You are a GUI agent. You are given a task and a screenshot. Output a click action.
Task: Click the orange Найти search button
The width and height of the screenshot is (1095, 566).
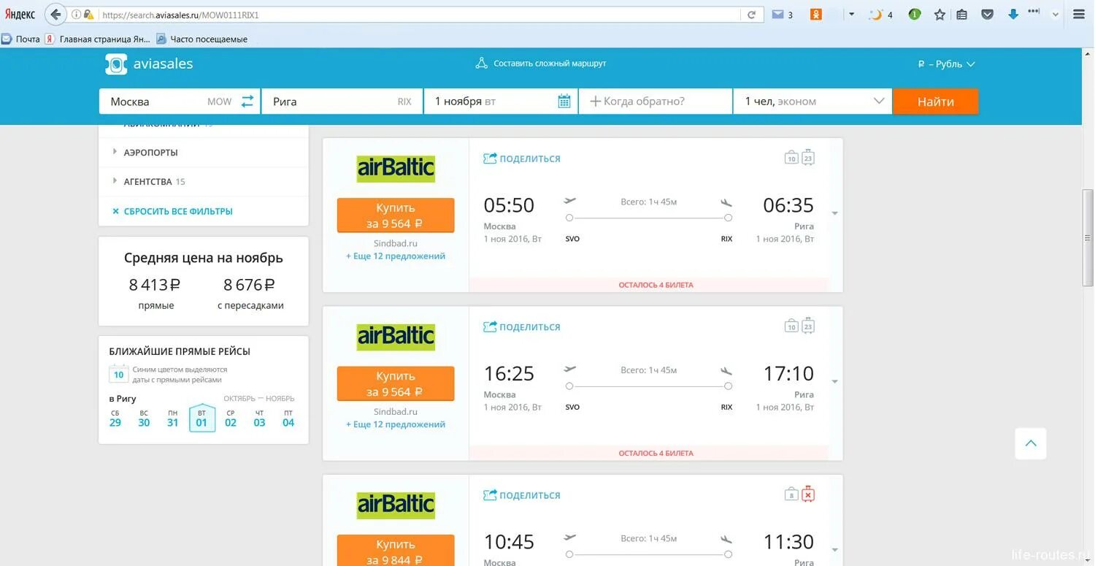click(x=936, y=102)
